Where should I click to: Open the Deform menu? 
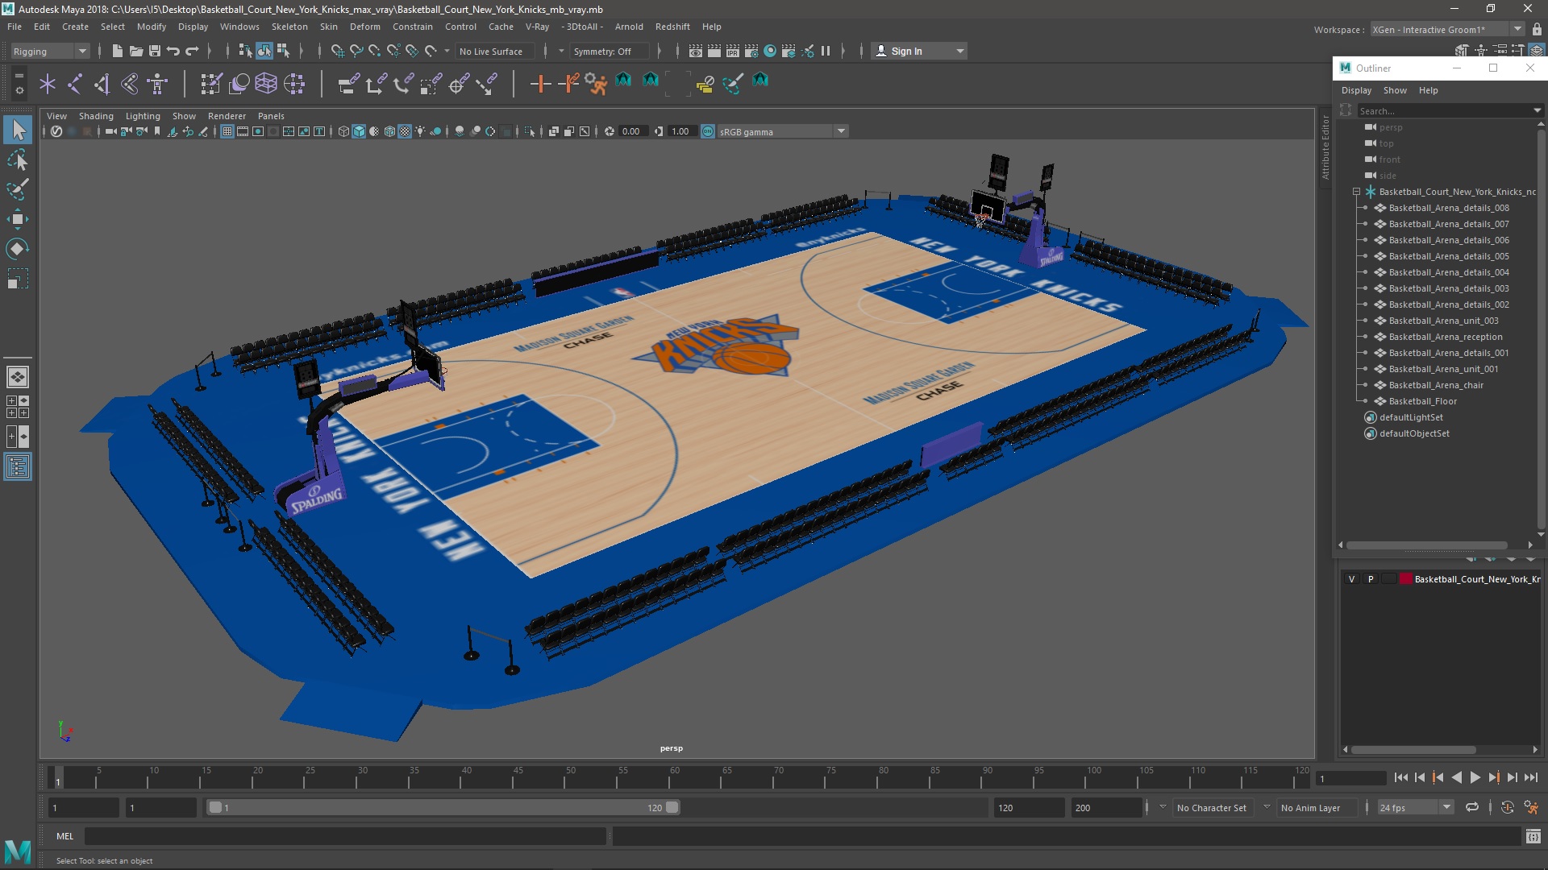[x=364, y=27]
